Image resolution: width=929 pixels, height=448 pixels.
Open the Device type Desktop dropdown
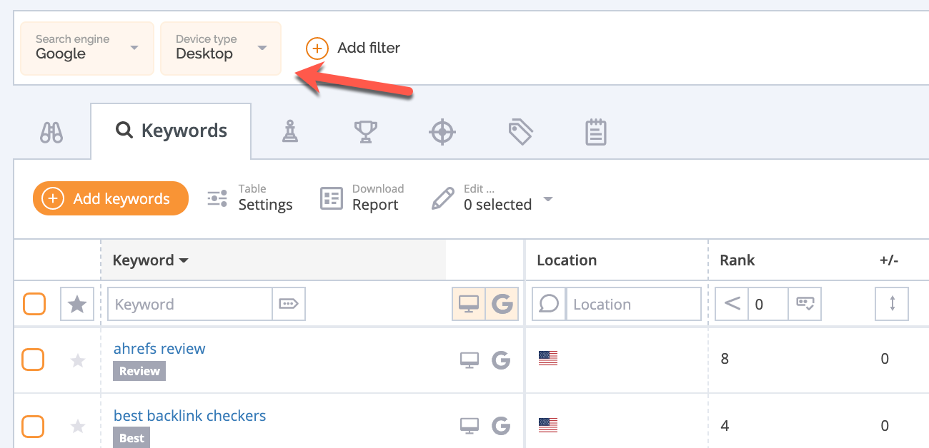[x=220, y=48]
